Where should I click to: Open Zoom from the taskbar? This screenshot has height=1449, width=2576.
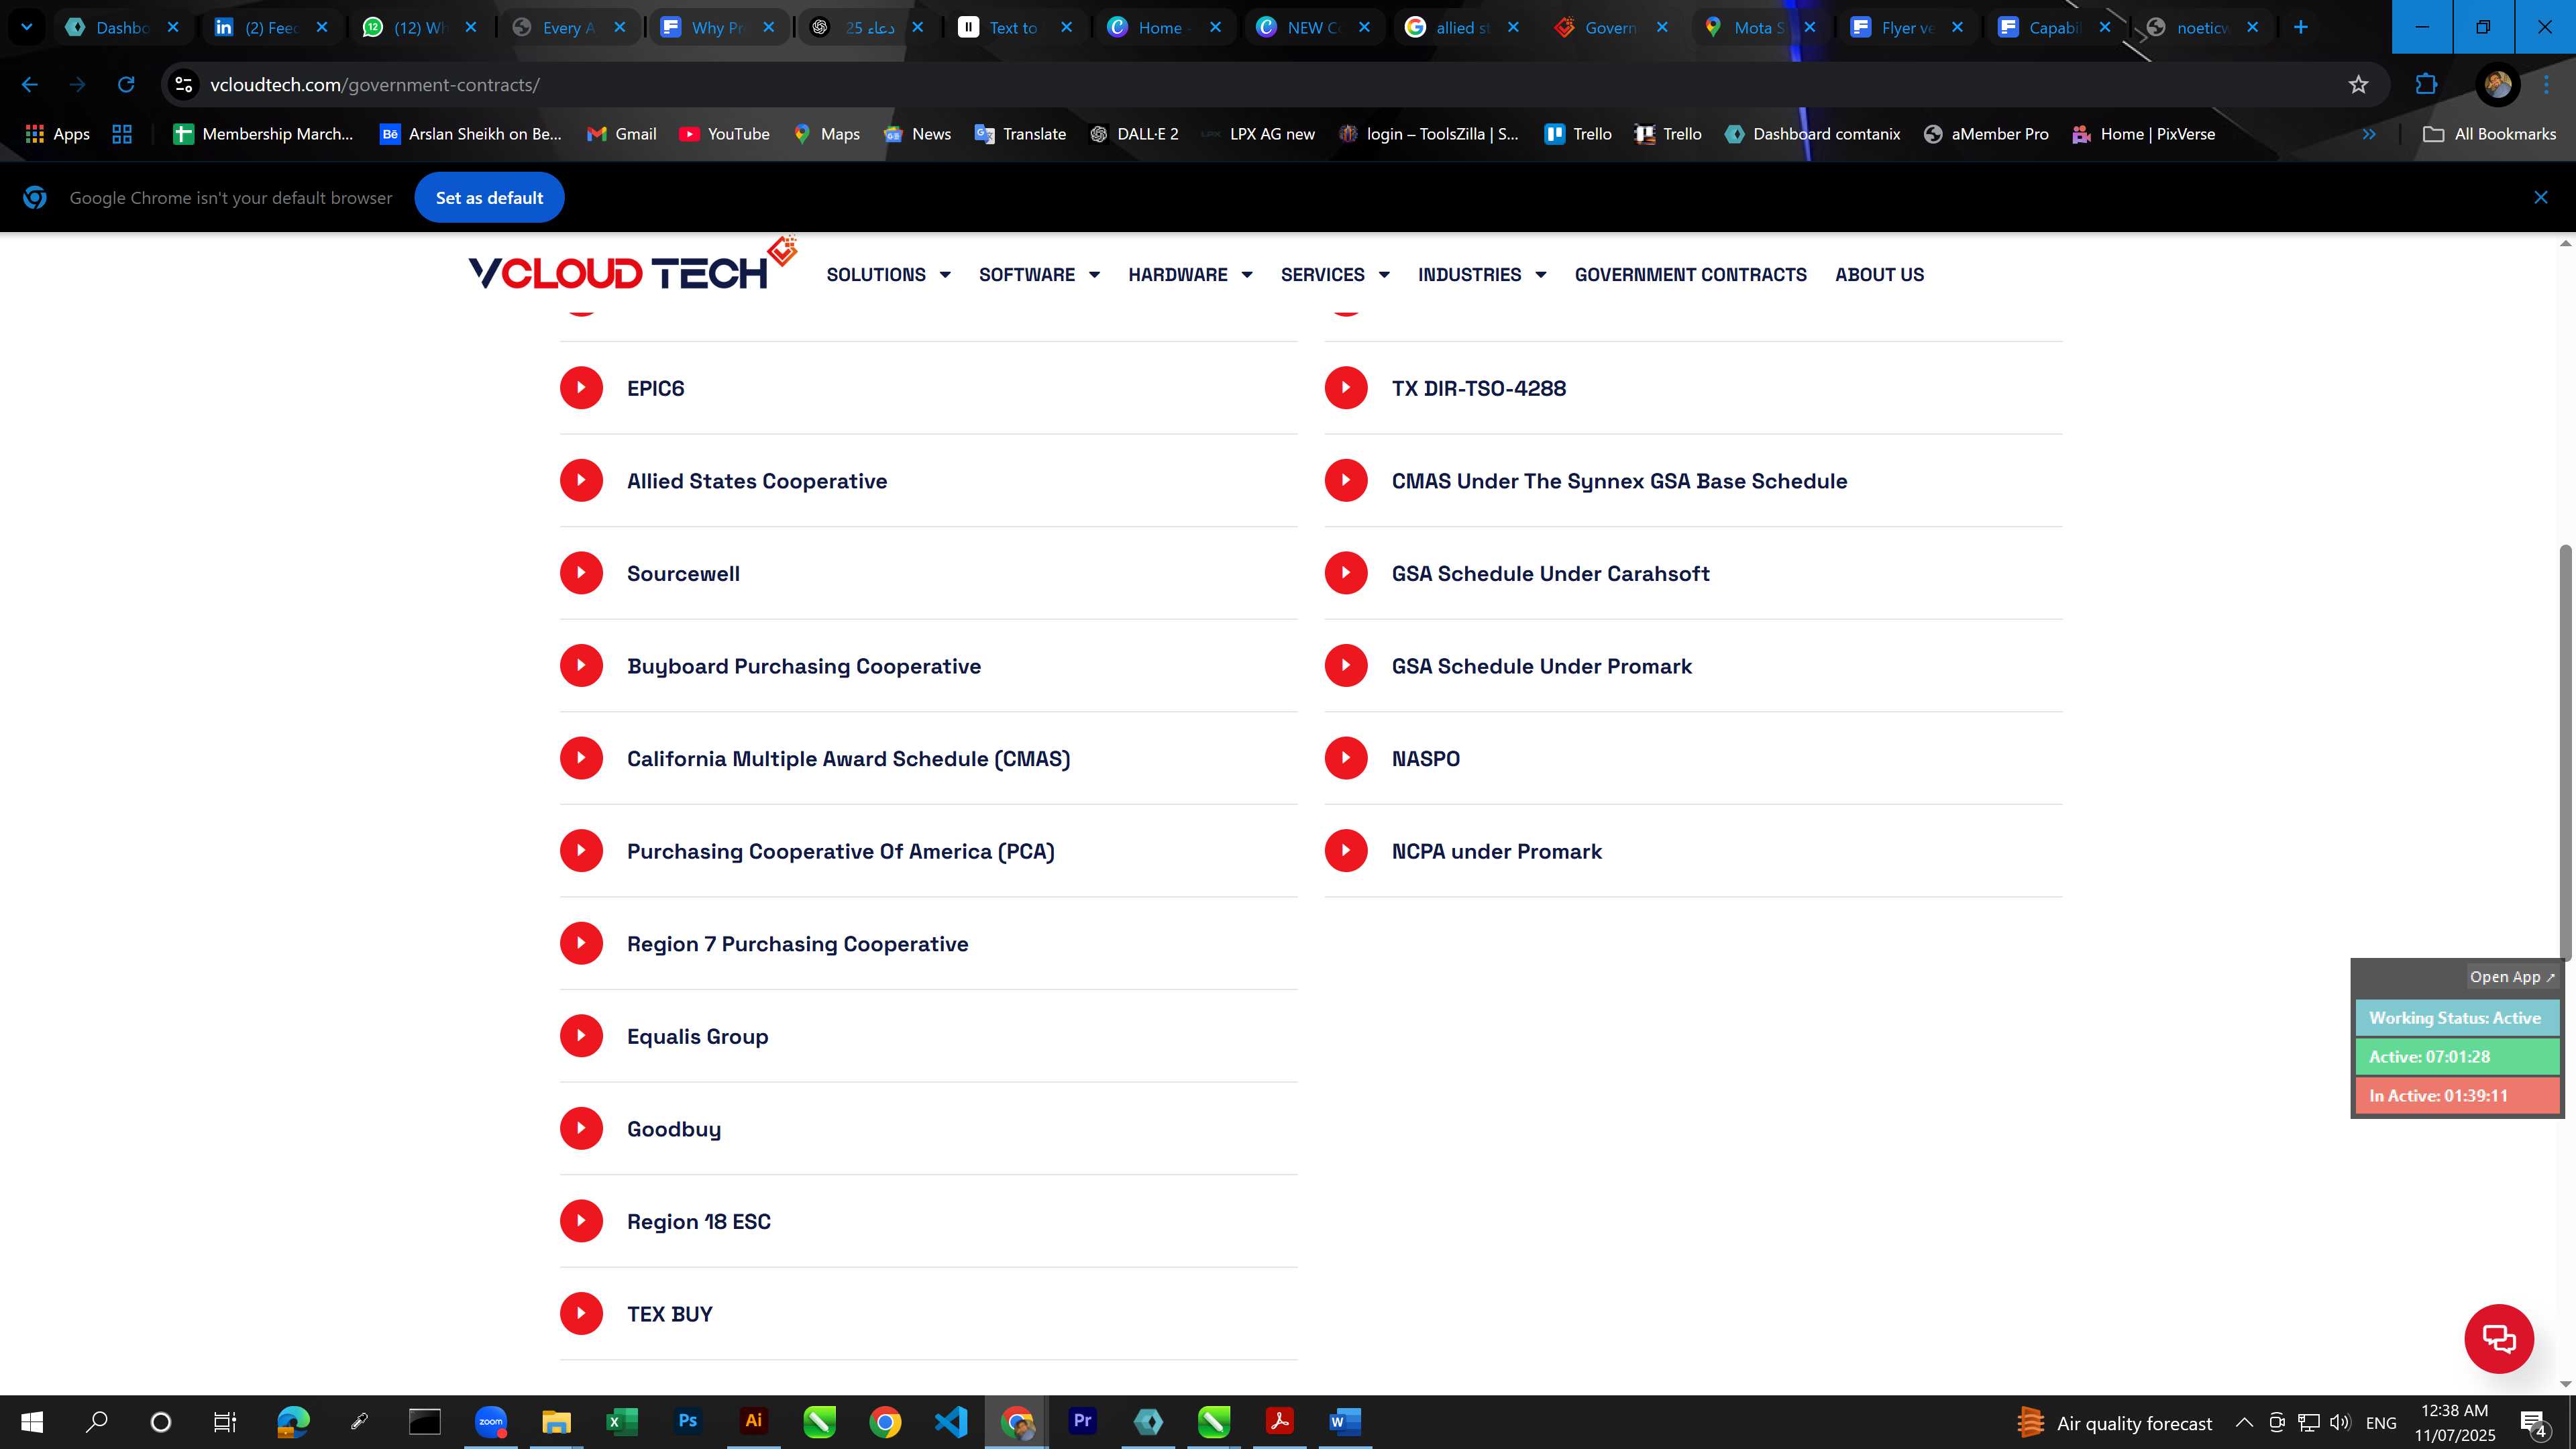(490, 1421)
